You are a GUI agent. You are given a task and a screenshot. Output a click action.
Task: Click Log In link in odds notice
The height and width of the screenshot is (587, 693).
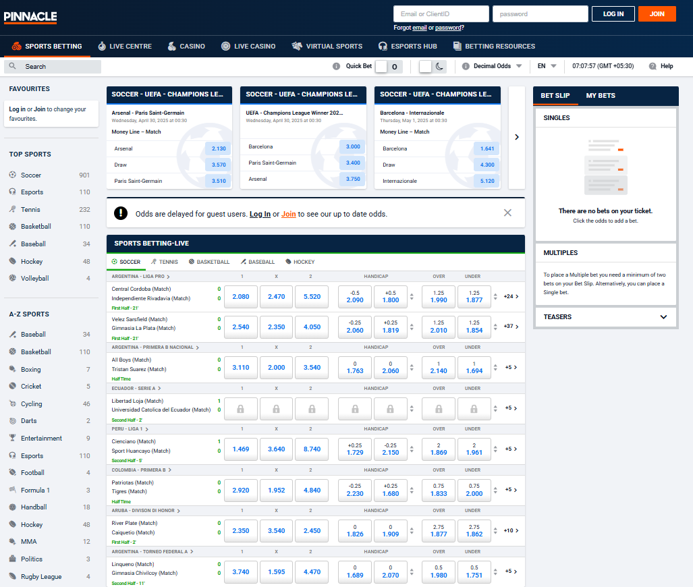260,214
